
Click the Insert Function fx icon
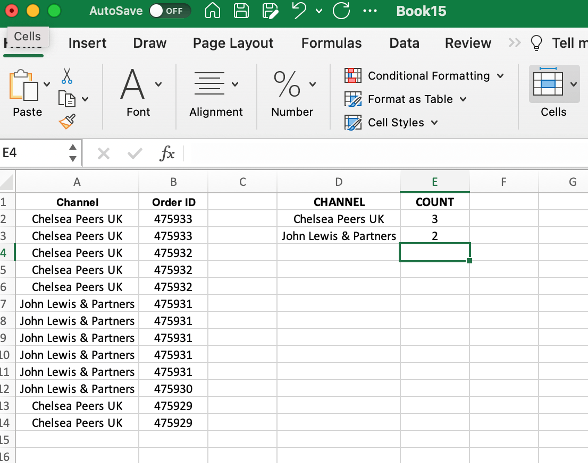(167, 153)
